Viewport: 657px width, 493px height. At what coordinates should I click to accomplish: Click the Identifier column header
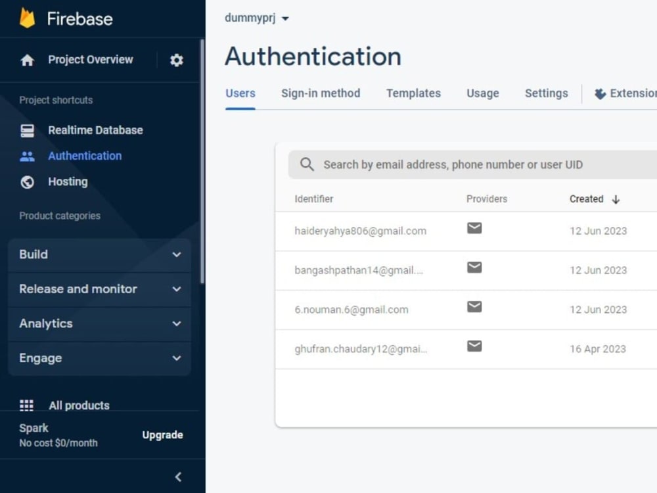(x=314, y=199)
